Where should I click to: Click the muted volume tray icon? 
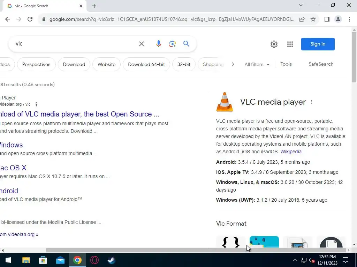point(312,260)
